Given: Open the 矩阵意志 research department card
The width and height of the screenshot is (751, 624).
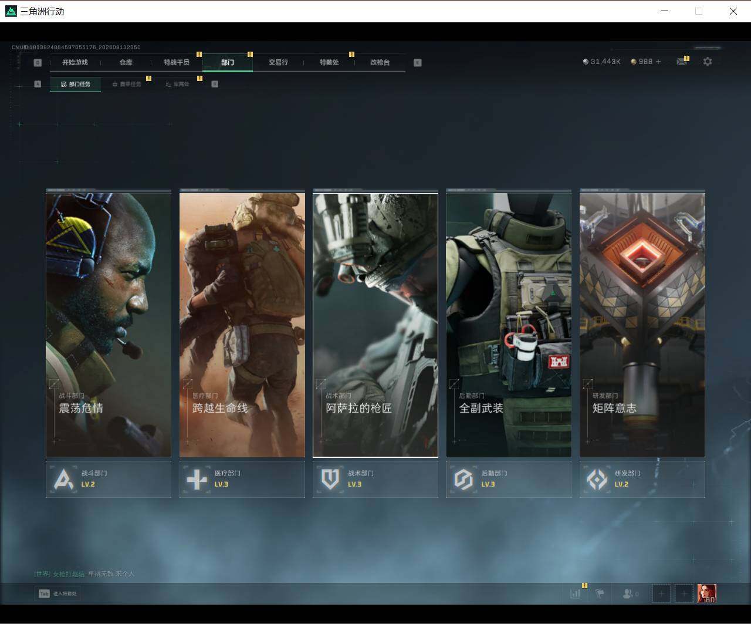Looking at the screenshot, I should [x=642, y=325].
